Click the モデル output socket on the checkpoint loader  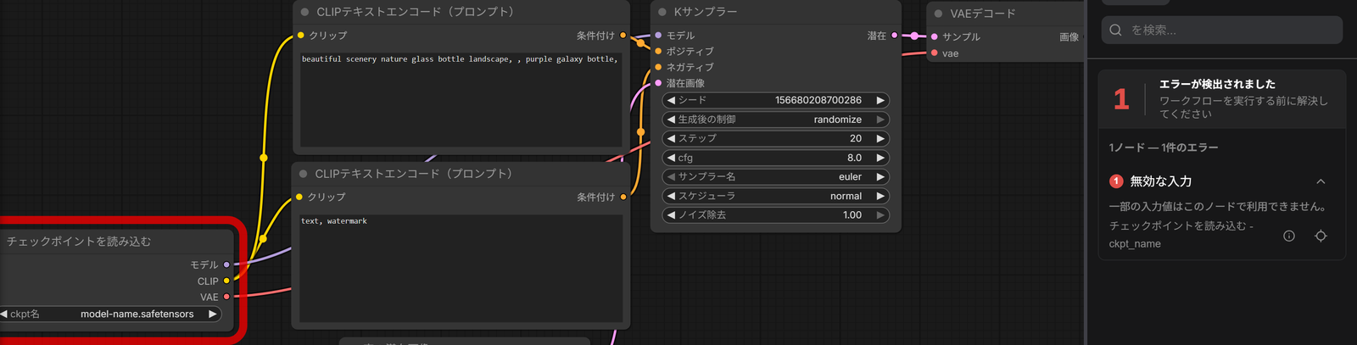pyautogui.click(x=226, y=264)
